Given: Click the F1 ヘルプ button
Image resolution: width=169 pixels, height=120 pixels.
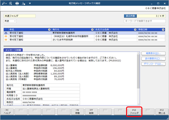Looking at the screenshot, I should coord(7,112).
